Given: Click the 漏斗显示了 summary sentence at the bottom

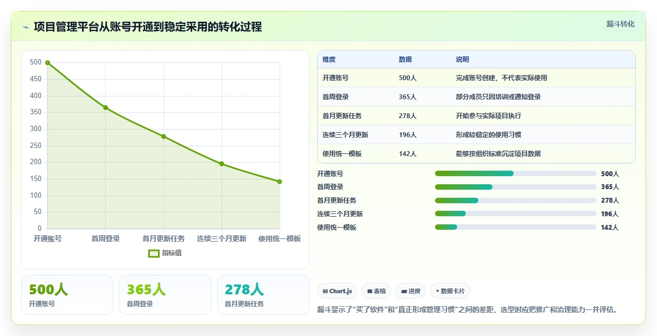Looking at the screenshot, I should (468, 310).
